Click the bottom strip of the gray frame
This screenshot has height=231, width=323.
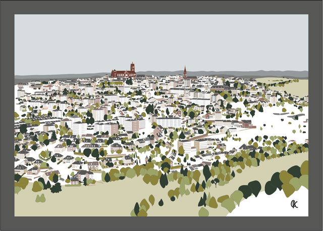point(161,223)
